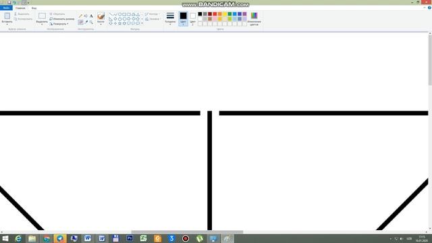Open the File (Файл) menu
Viewport: 432px width, 243px height.
point(6,8)
